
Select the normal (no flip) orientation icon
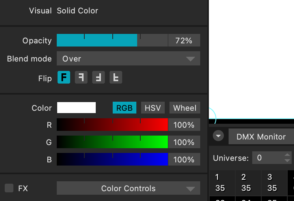point(64,77)
